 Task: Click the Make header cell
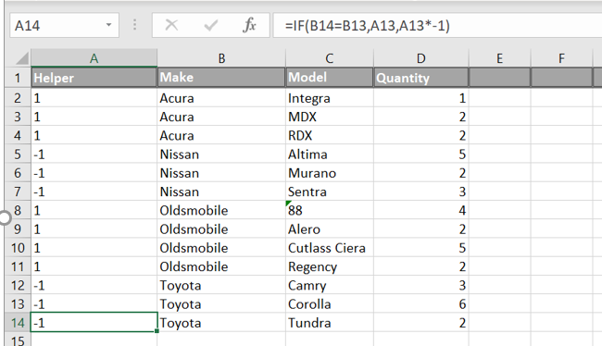[221, 78]
